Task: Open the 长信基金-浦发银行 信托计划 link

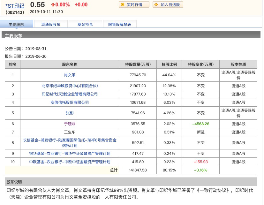Action: pyautogui.click(x=70, y=143)
